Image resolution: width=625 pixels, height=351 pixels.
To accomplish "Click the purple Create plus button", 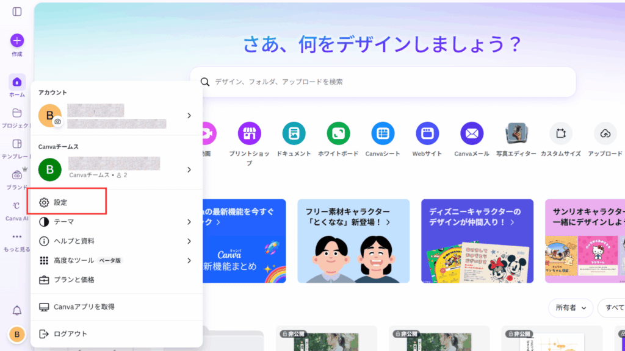I will [x=17, y=41].
